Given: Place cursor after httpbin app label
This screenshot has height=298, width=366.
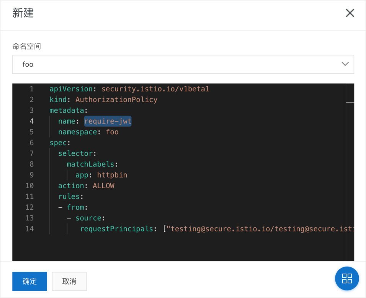Looking at the screenshot, I should pos(128,175).
